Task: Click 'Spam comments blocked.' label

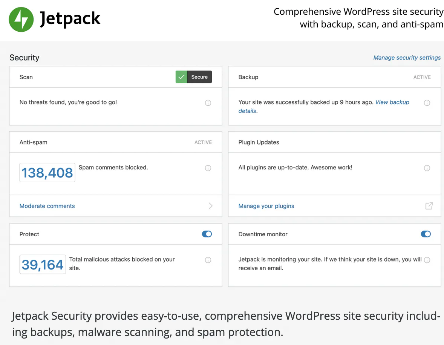Action: click(113, 168)
